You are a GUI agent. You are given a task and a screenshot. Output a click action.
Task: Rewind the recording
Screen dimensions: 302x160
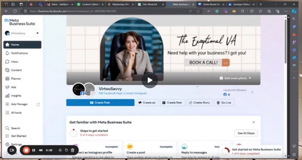coord(41,150)
